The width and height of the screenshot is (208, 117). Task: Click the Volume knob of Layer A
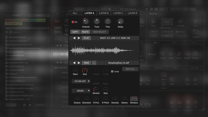pos(86,21)
